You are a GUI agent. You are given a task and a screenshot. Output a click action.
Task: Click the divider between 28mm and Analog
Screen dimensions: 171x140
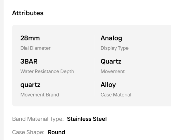(x=94, y=43)
